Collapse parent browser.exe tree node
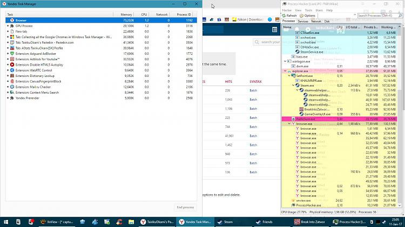 click(x=289, y=124)
